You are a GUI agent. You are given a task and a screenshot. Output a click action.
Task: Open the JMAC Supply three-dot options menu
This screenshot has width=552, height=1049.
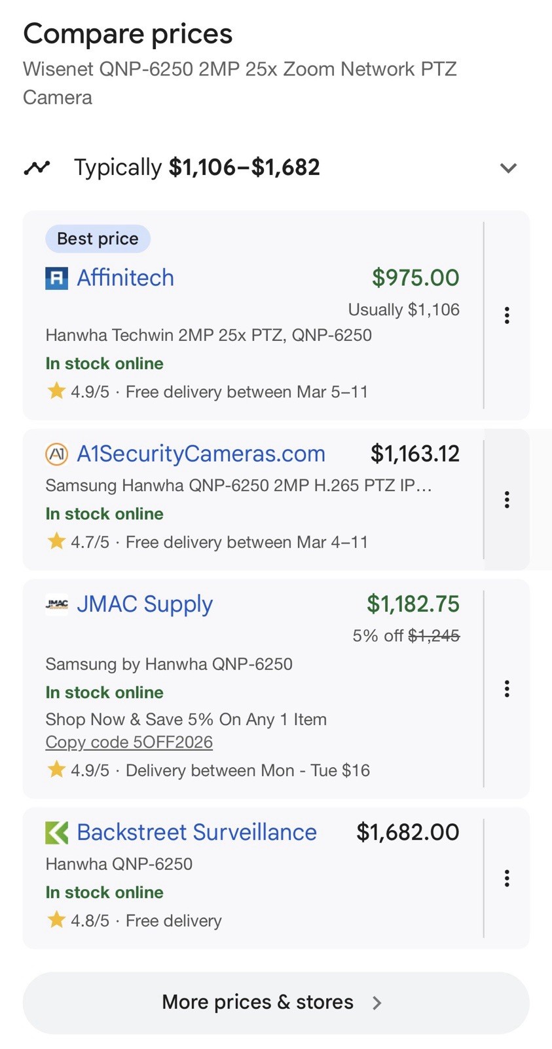pos(507,688)
